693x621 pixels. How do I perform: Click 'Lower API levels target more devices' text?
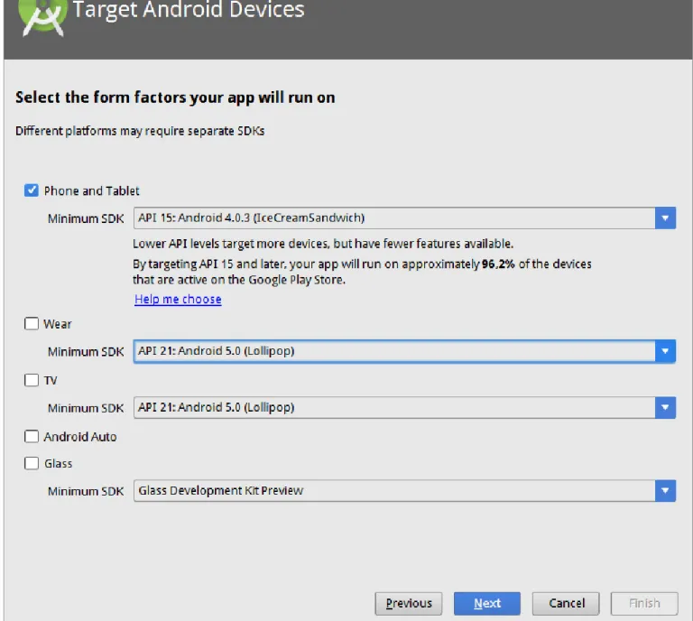tap(323, 244)
